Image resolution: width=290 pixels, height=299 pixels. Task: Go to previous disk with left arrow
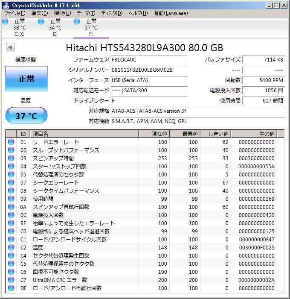(x=10, y=47)
